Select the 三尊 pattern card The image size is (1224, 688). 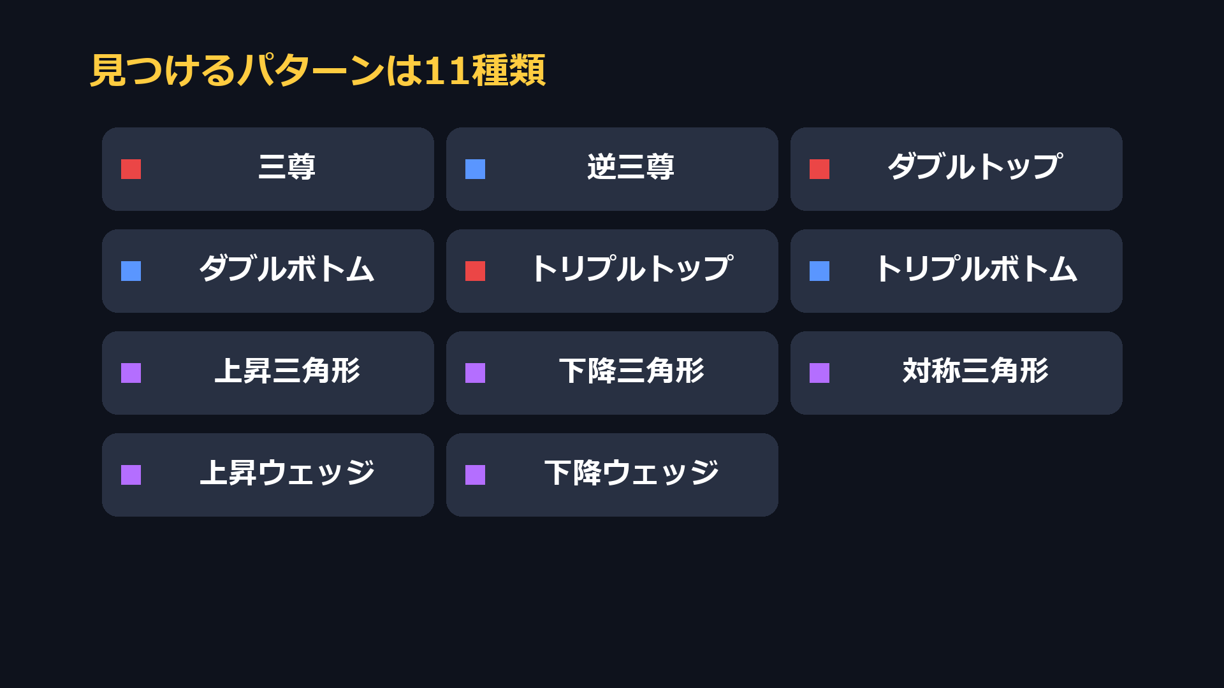tap(268, 169)
